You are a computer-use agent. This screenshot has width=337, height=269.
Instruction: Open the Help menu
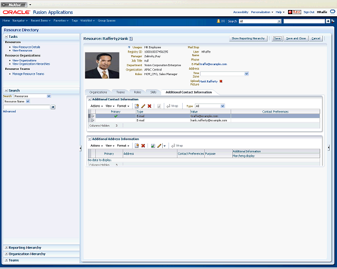280,12
